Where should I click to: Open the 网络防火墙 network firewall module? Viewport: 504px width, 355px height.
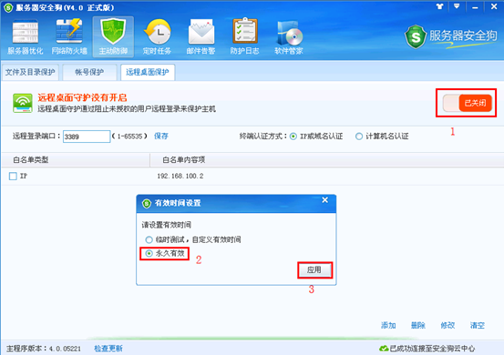point(69,37)
